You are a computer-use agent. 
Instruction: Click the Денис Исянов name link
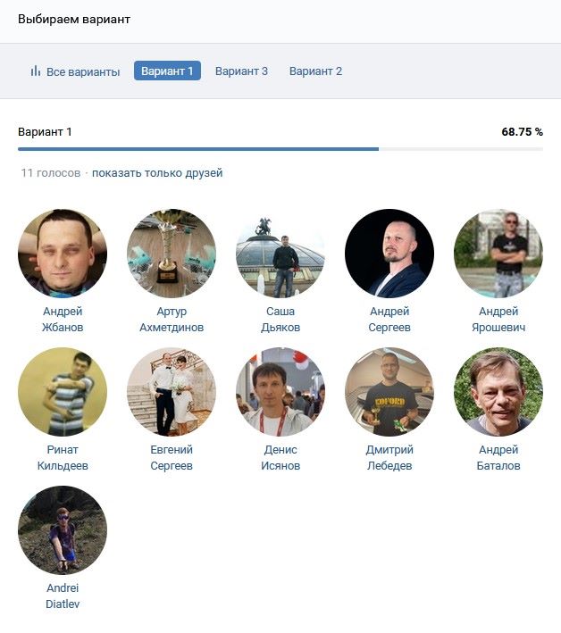(280, 457)
